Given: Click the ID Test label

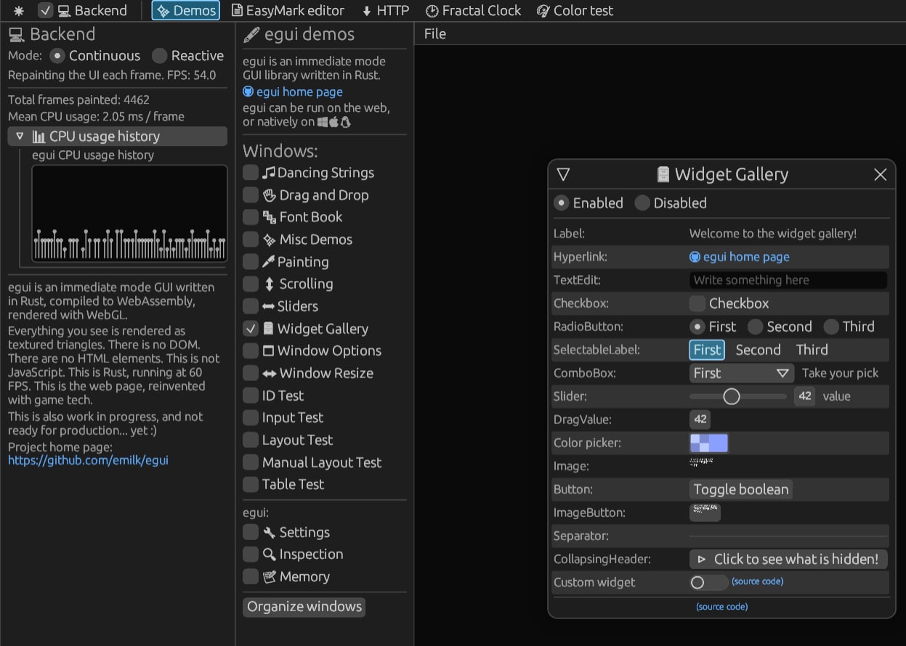Looking at the screenshot, I should 283,396.
